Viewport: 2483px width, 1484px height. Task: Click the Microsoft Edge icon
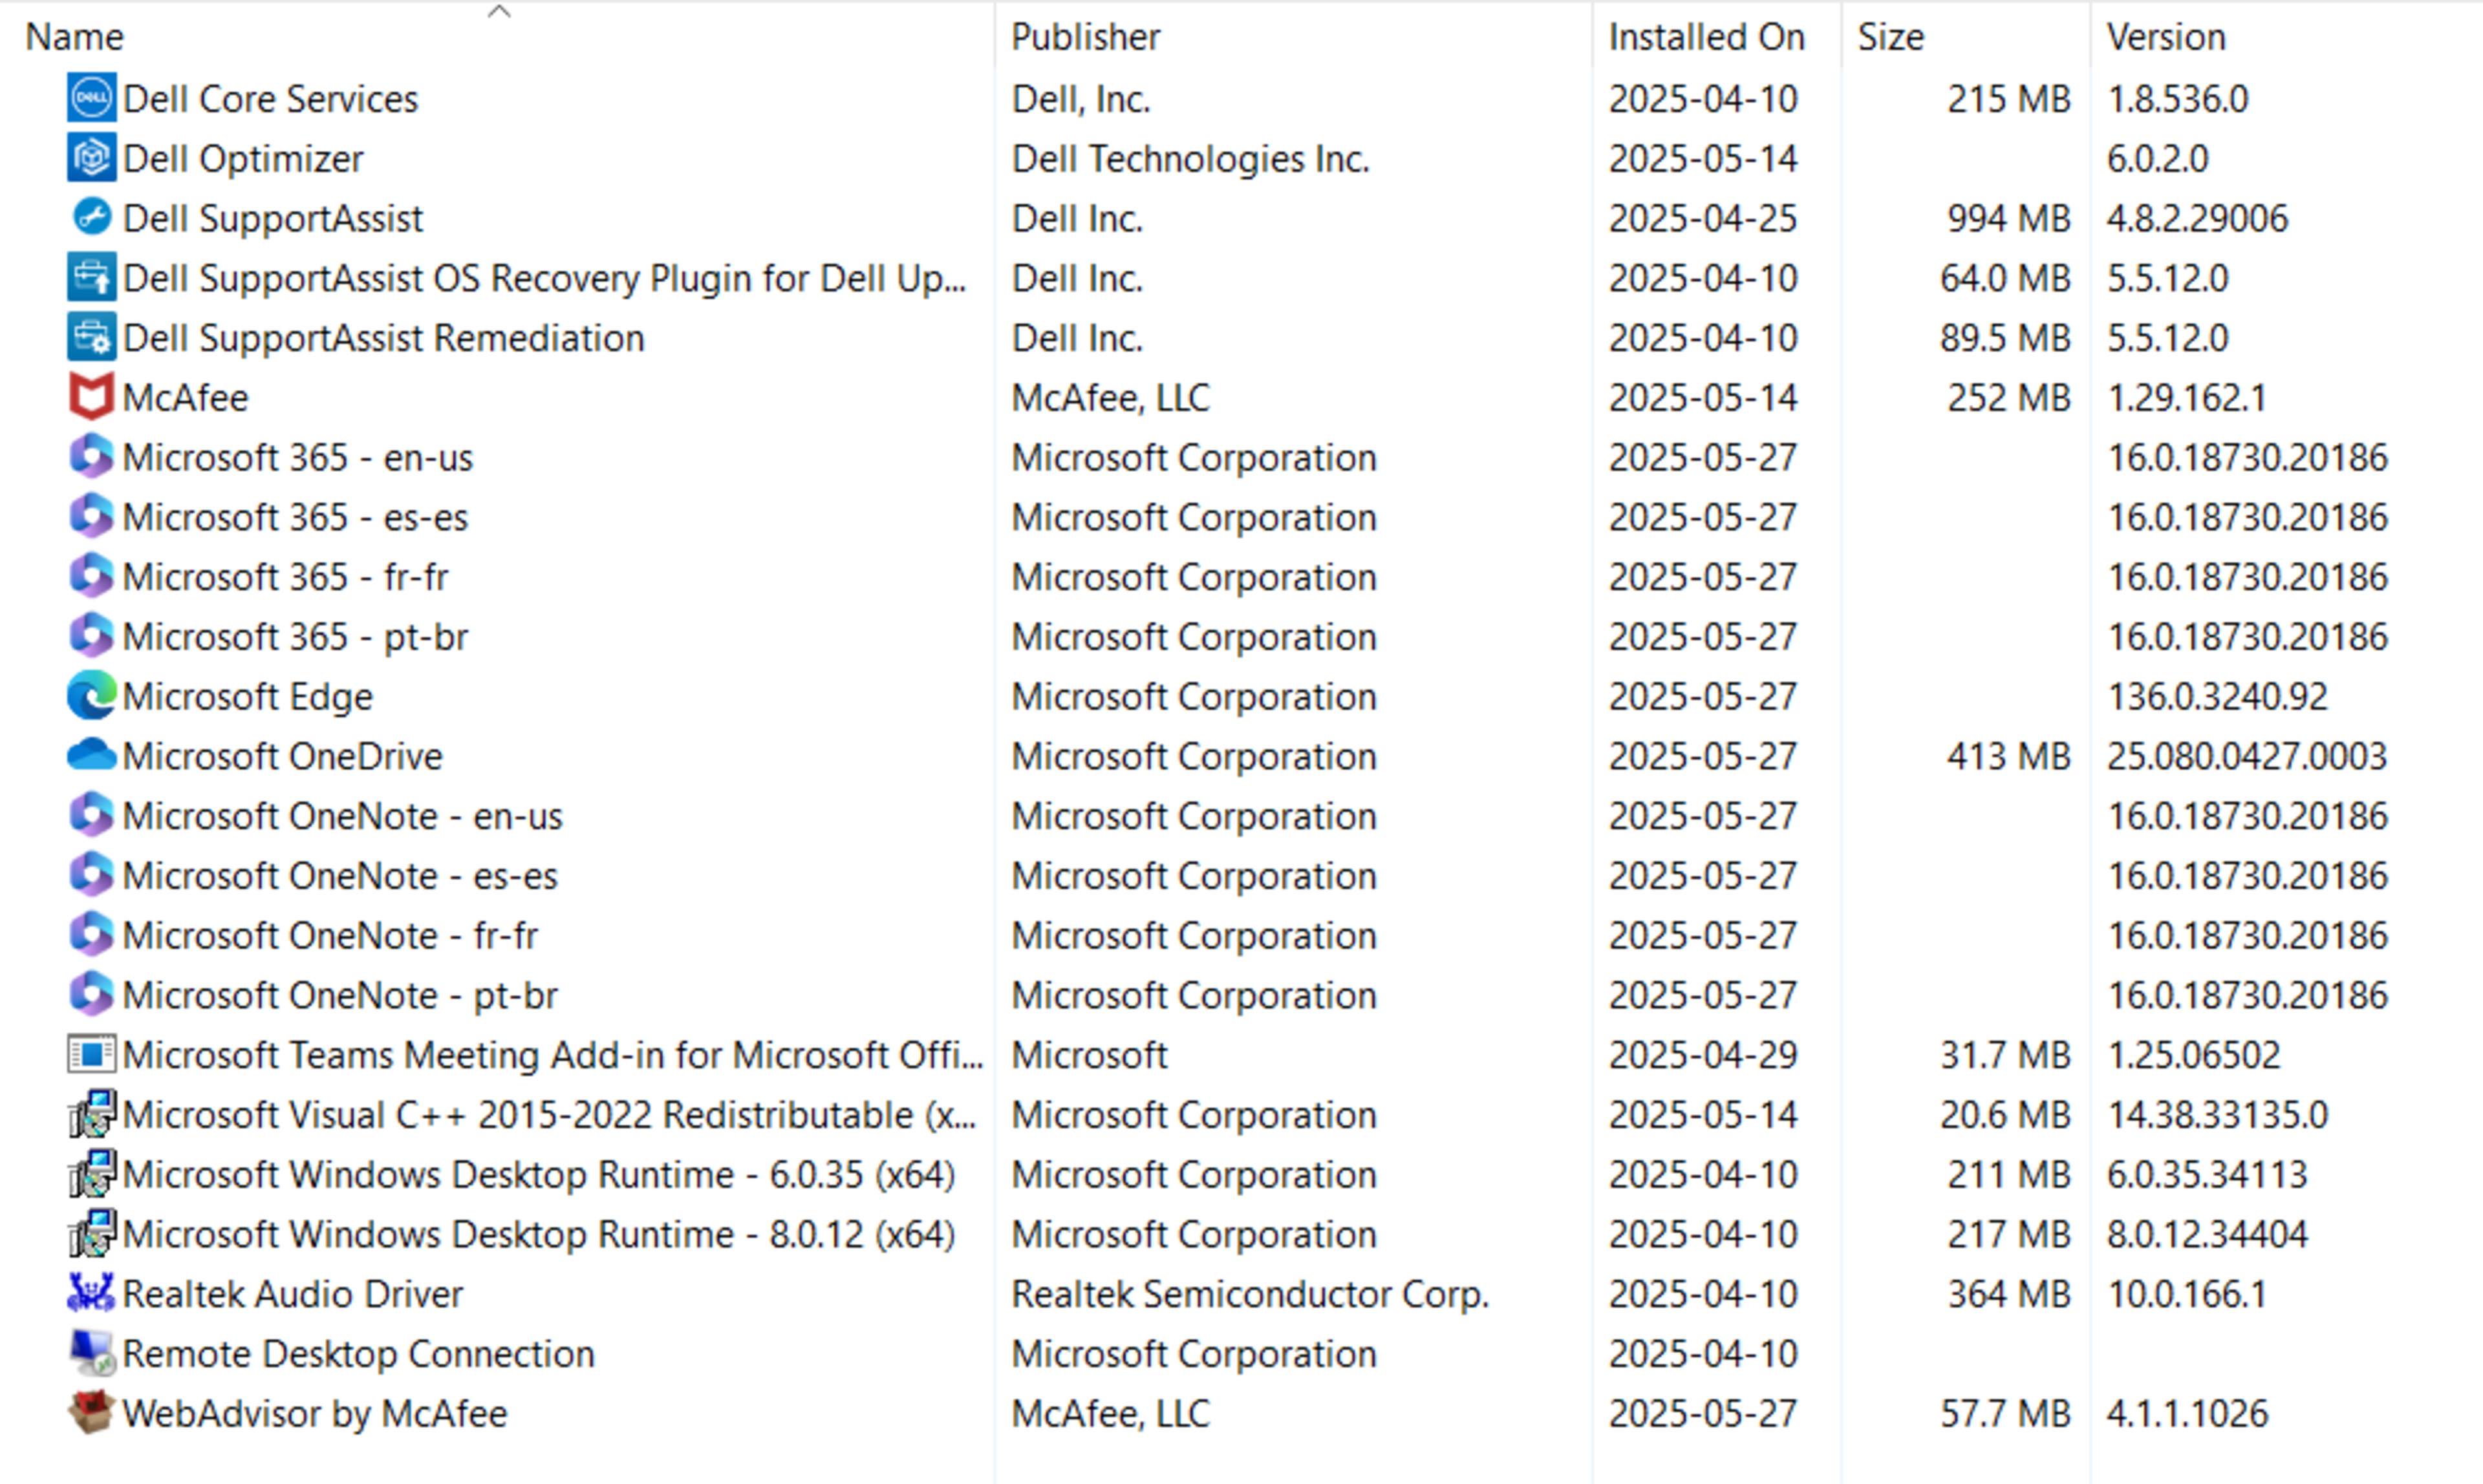click(x=91, y=696)
